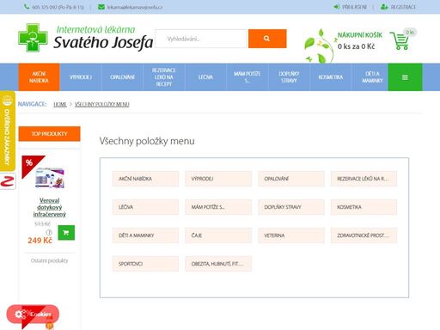Select Děti a maminky category tile
Image resolution: width=440 pixels, height=330 pixels.
(145, 235)
